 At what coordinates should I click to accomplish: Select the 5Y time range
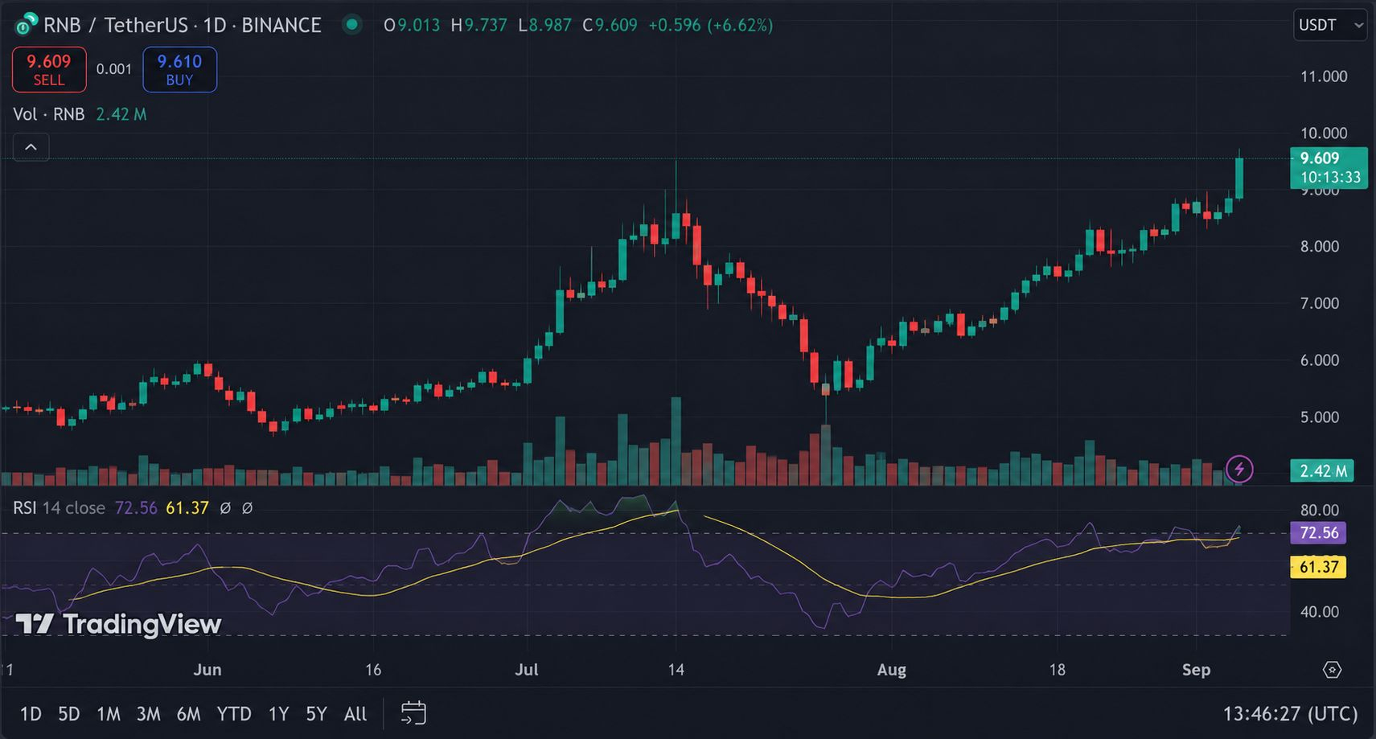[316, 714]
